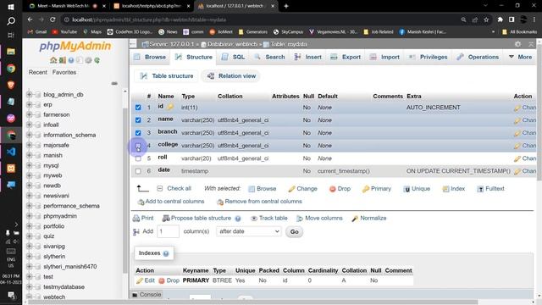The width and height of the screenshot is (542, 305).
Task: Open Windows Start menu
Action: coord(11,7)
